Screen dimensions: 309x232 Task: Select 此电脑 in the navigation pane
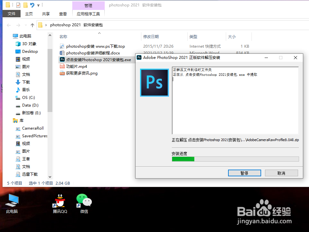25,36
